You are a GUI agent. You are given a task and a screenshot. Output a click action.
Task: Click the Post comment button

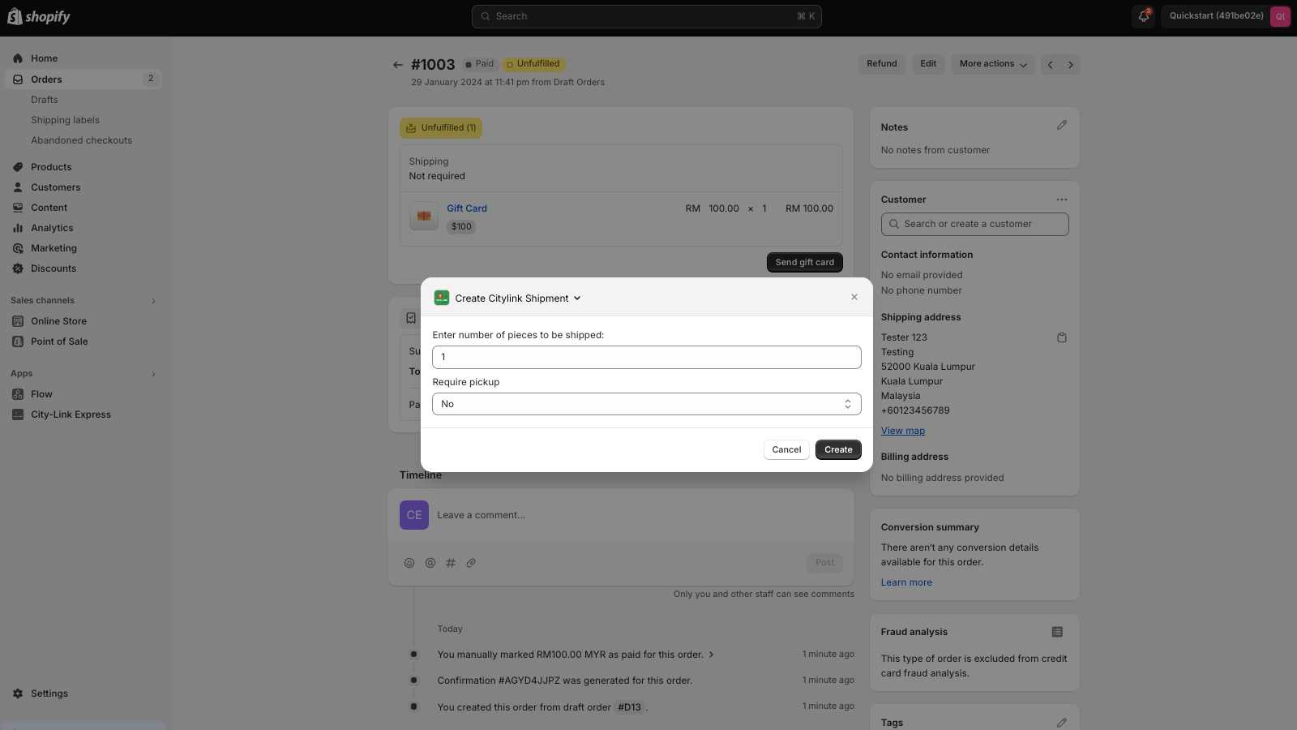825,563
